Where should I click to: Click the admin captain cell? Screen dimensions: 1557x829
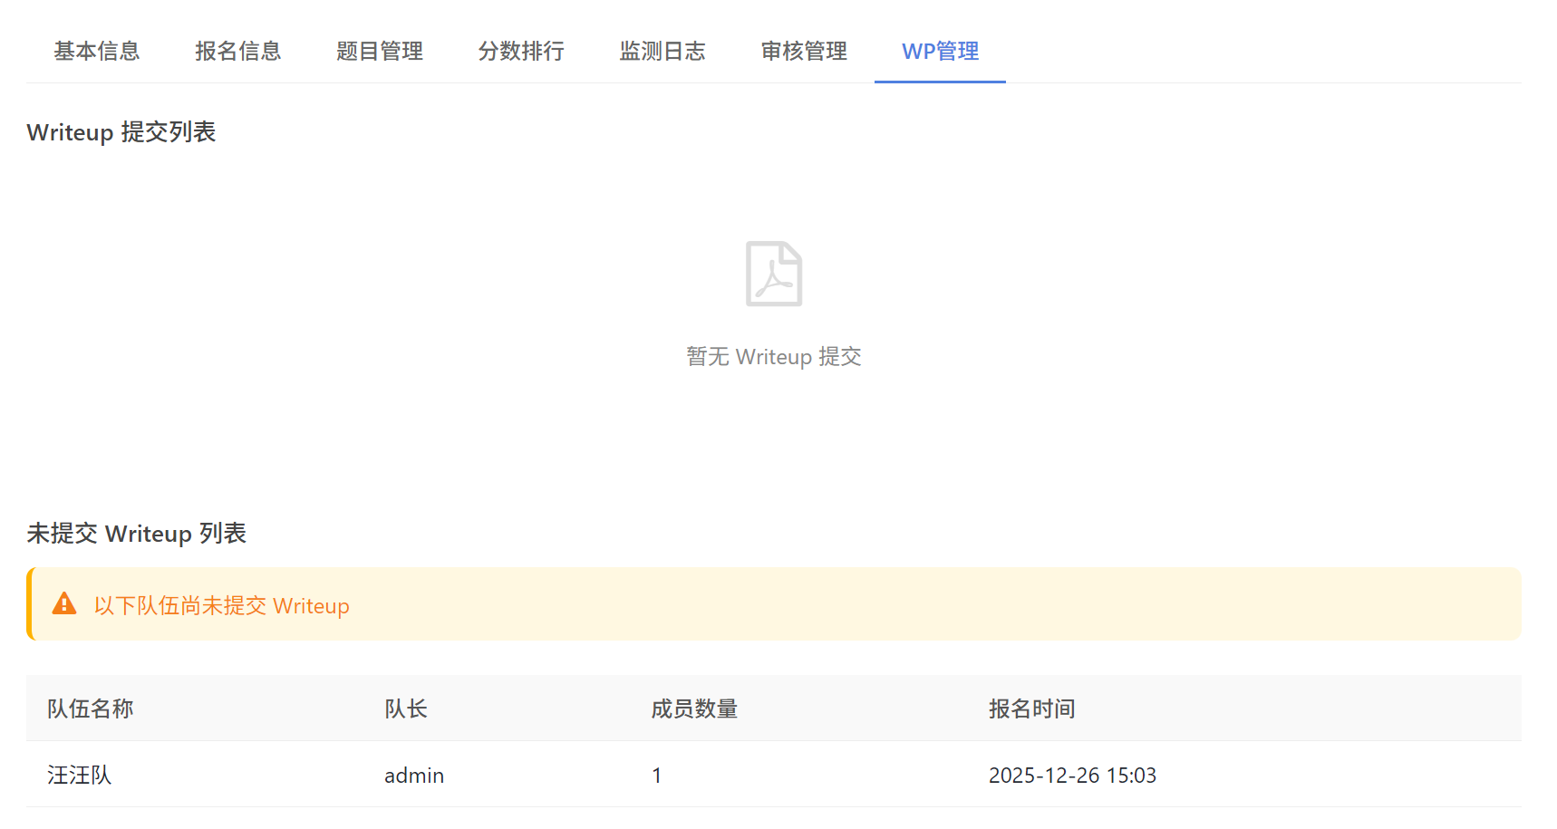click(x=414, y=776)
